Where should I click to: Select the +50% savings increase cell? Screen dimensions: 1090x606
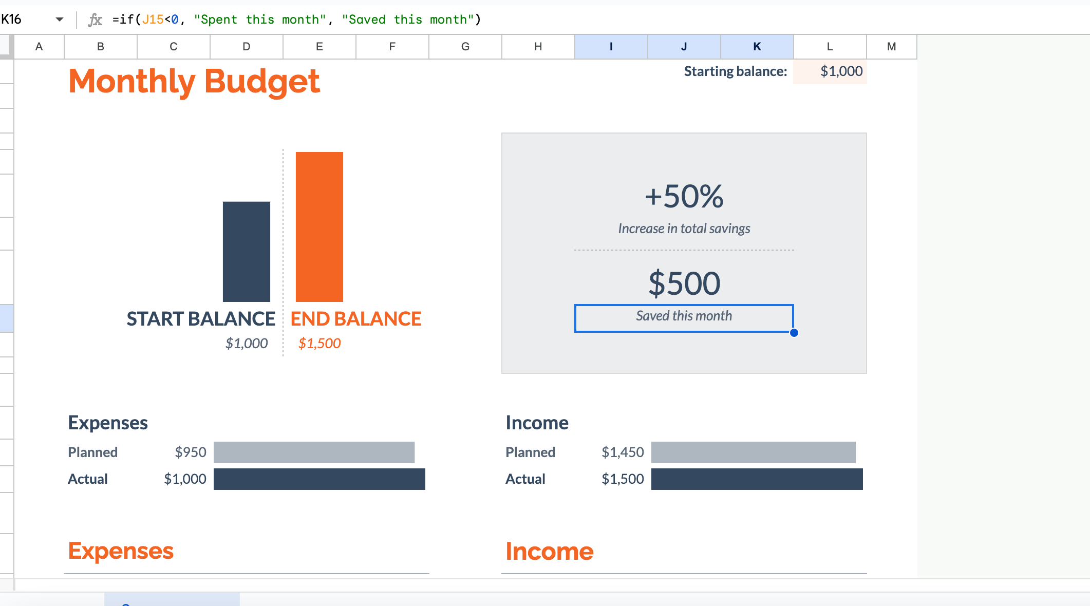[x=684, y=197]
